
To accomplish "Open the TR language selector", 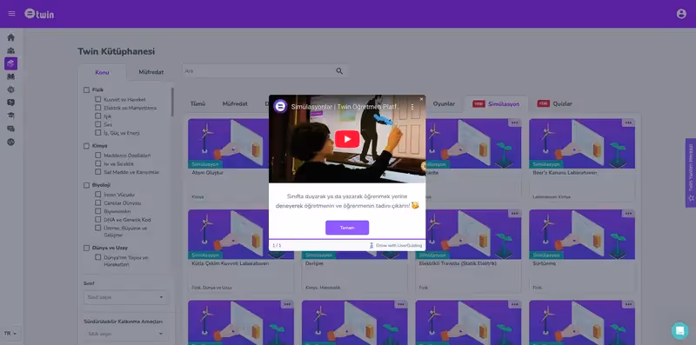I will tap(10, 333).
